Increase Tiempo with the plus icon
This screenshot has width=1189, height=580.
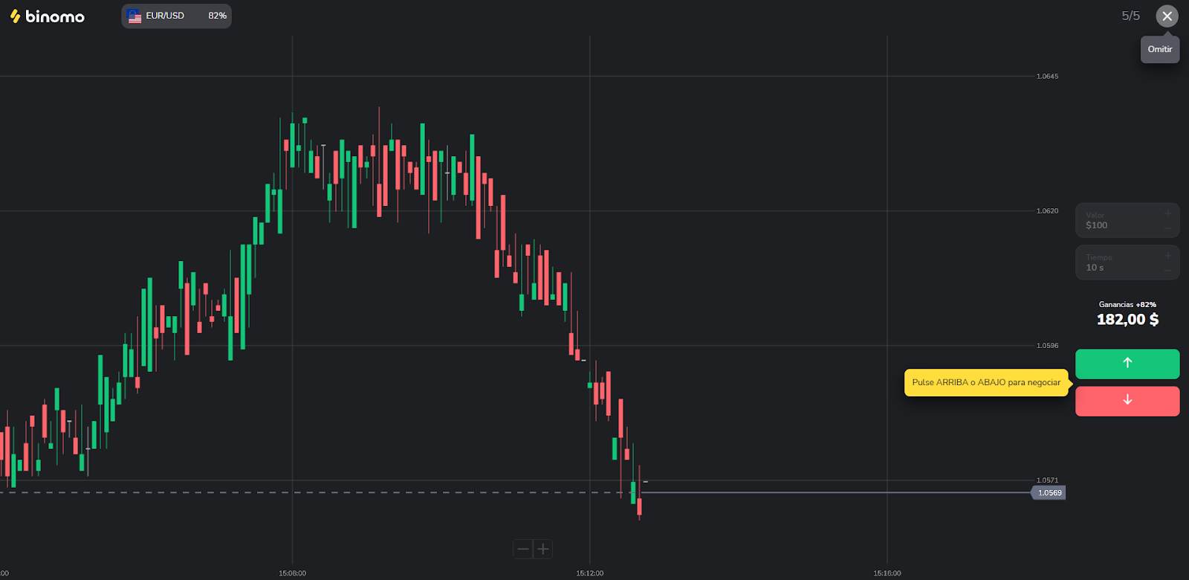pyautogui.click(x=1167, y=256)
